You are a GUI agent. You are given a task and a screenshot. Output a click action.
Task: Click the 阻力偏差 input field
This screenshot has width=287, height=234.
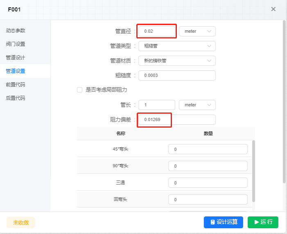177,119
